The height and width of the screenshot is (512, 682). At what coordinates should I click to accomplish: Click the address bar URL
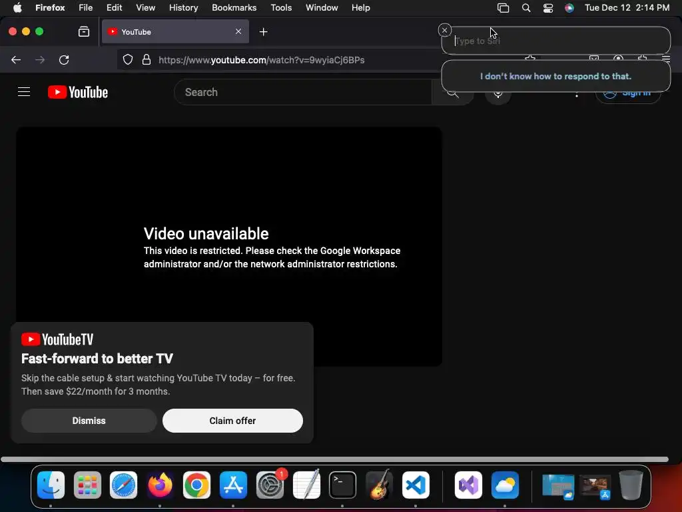pos(261,60)
